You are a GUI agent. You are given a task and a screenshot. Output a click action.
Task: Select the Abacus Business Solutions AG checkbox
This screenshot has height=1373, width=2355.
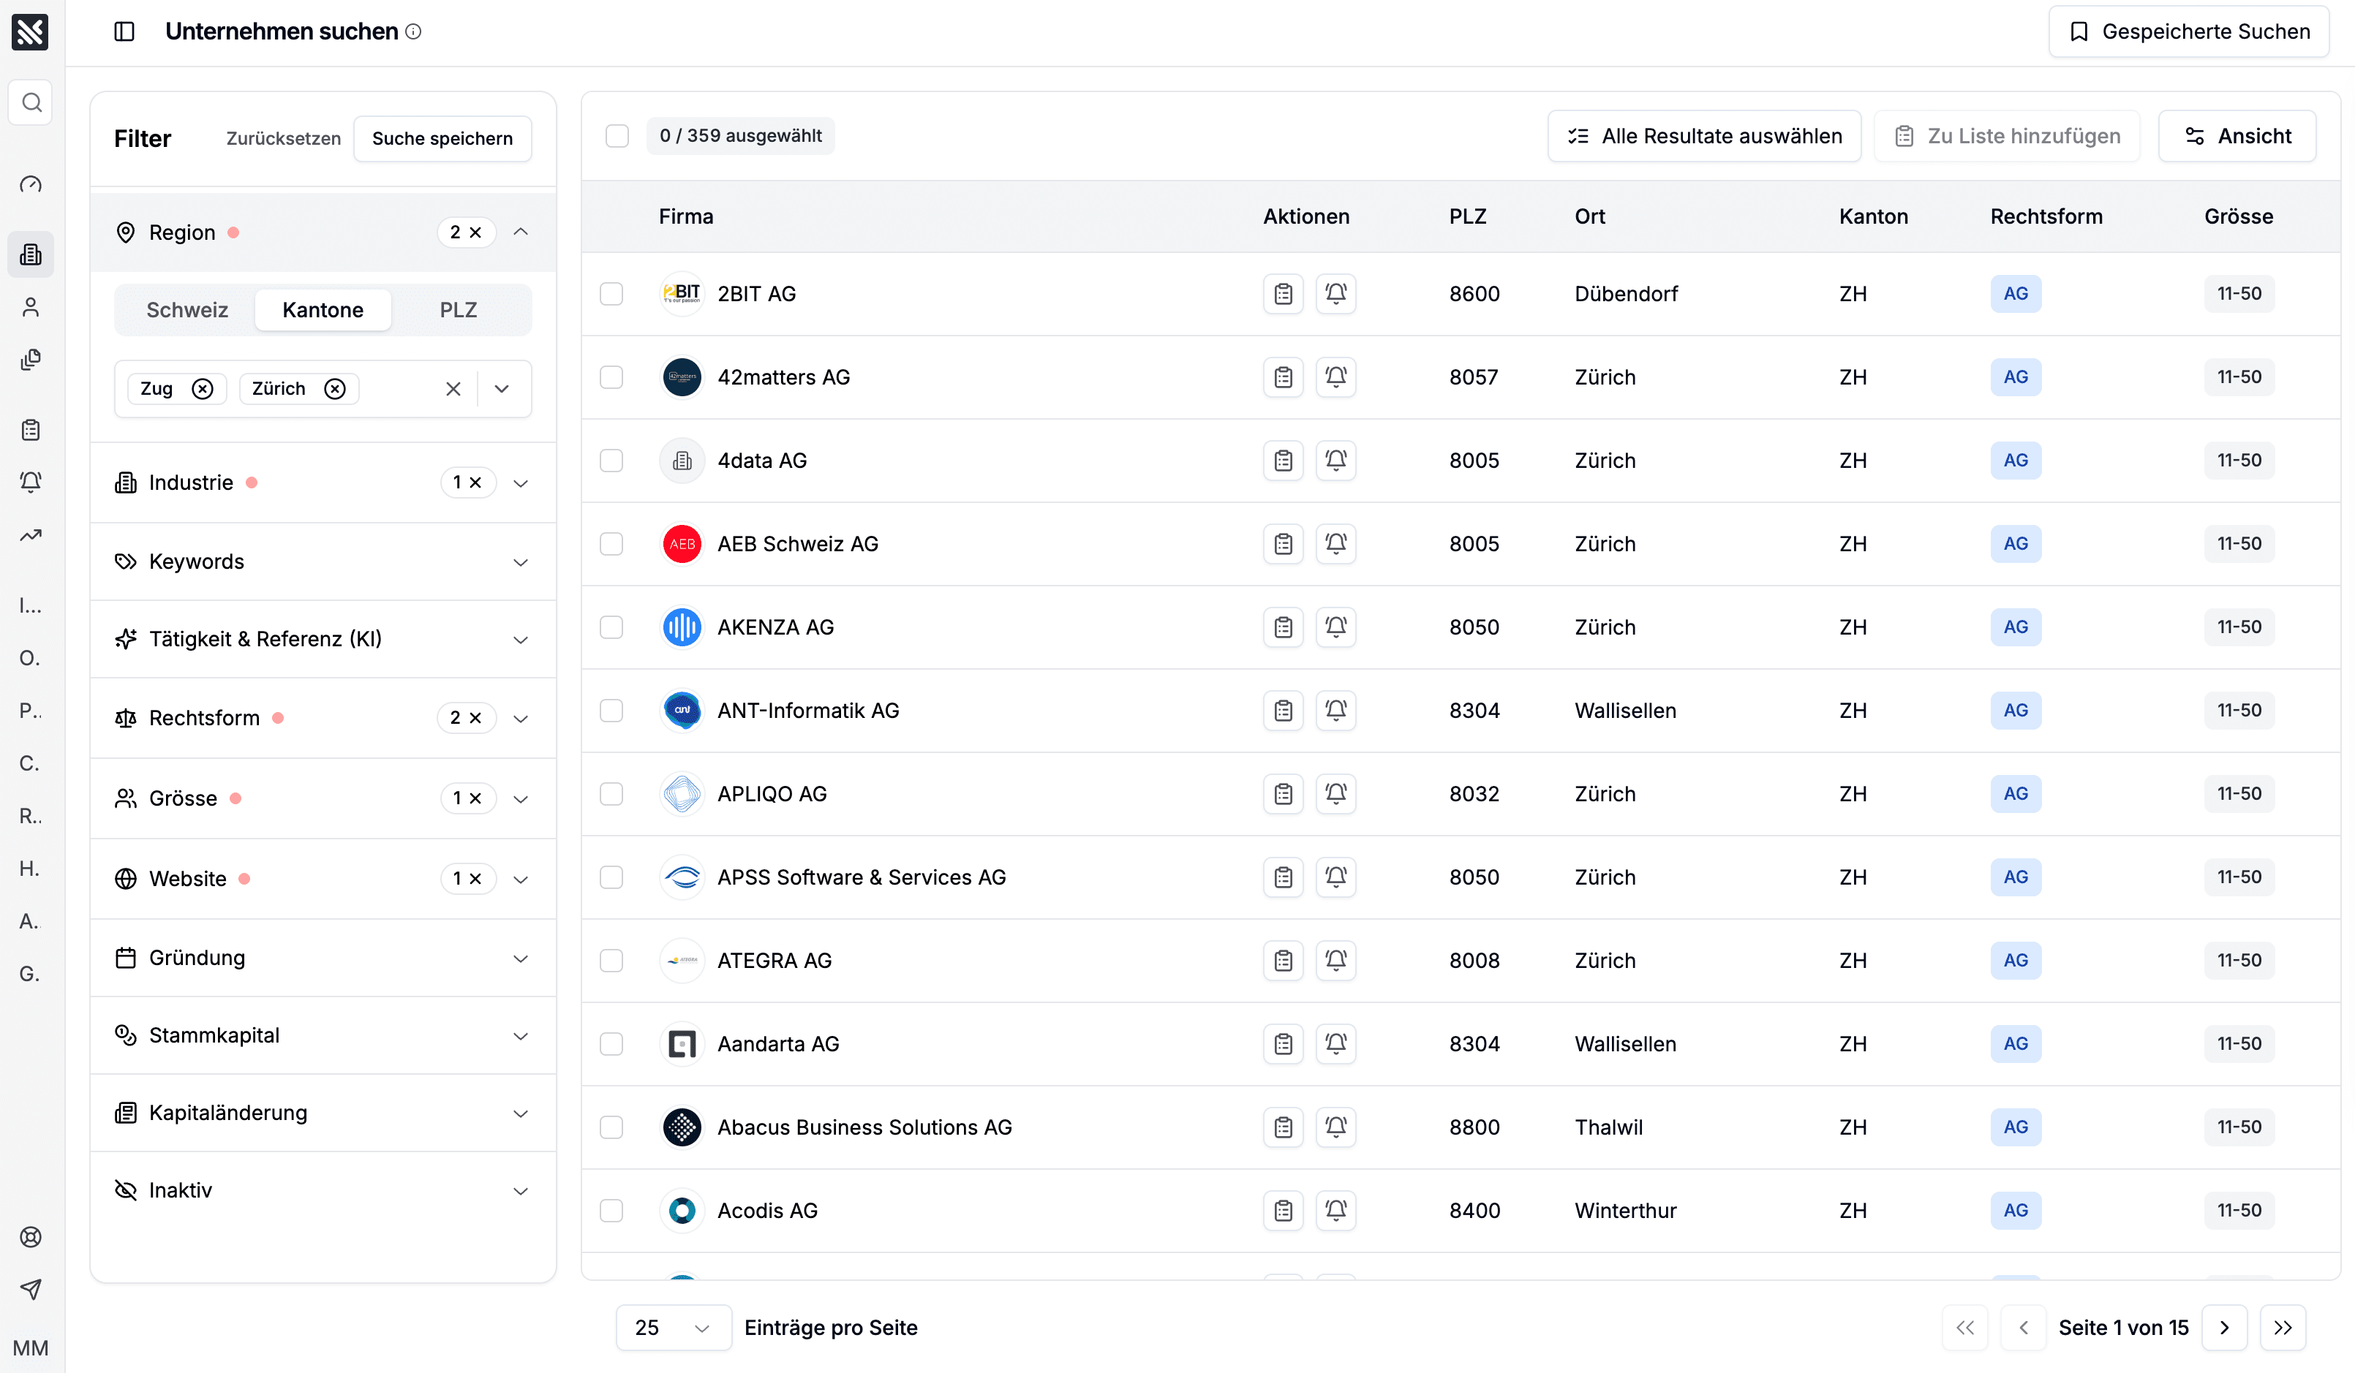[611, 1127]
